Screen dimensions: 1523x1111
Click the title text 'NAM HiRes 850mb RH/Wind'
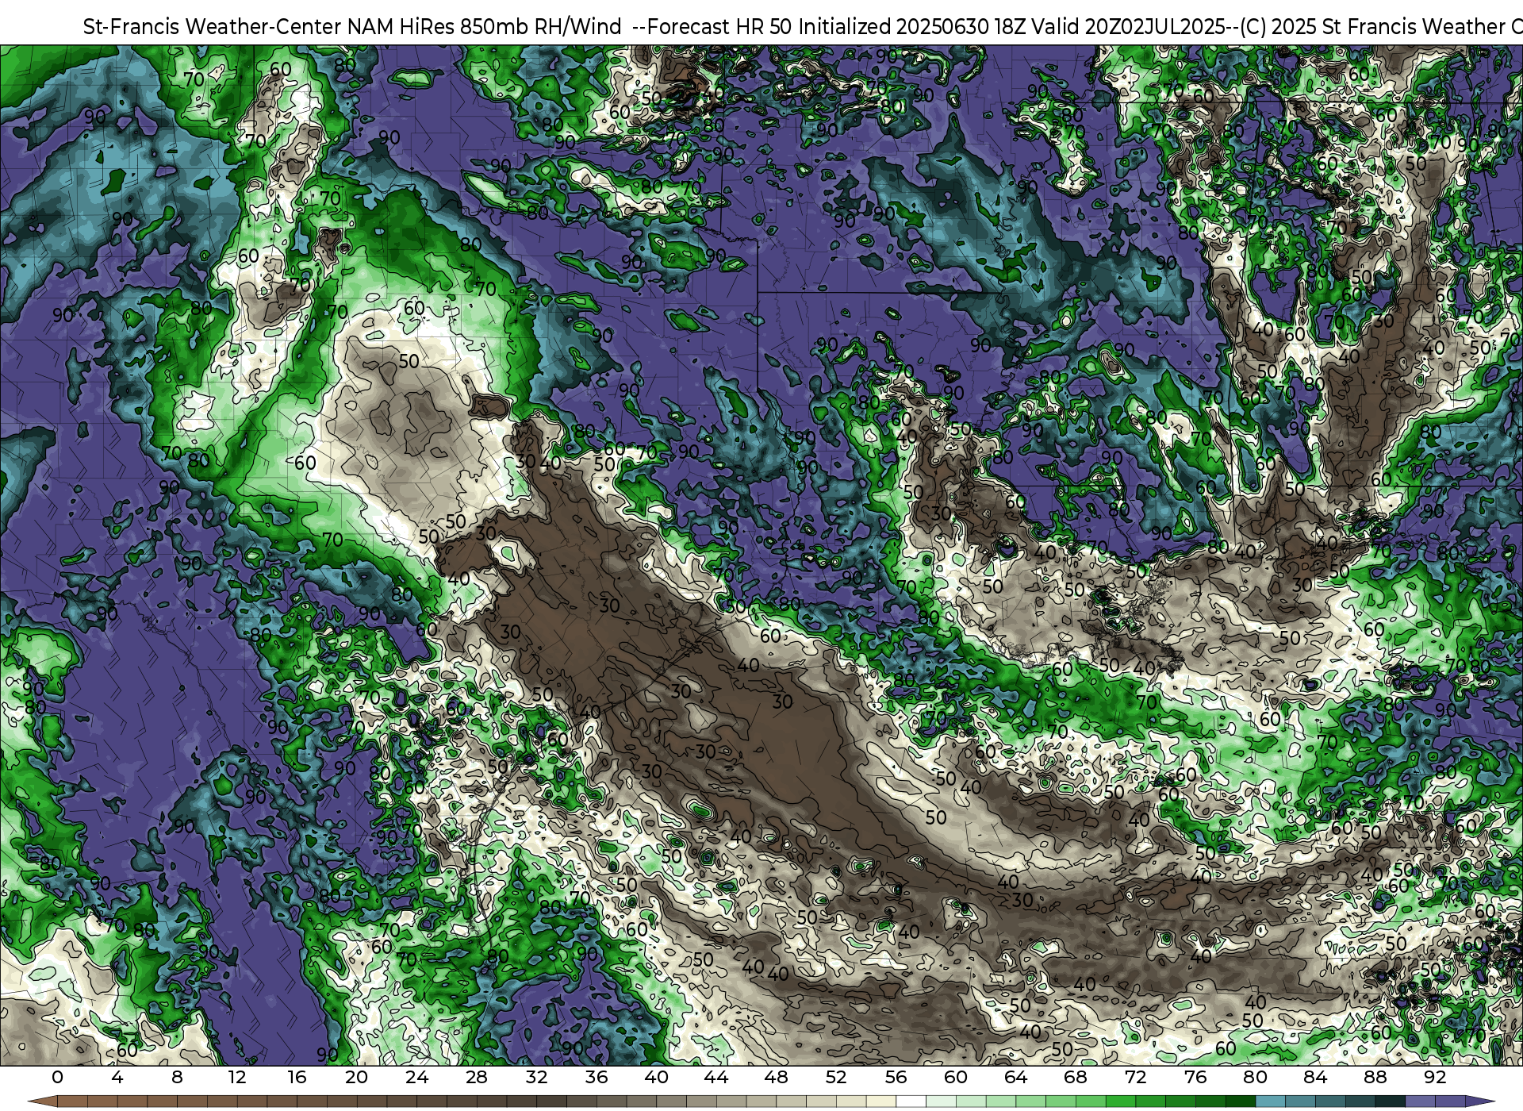click(484, 27)
